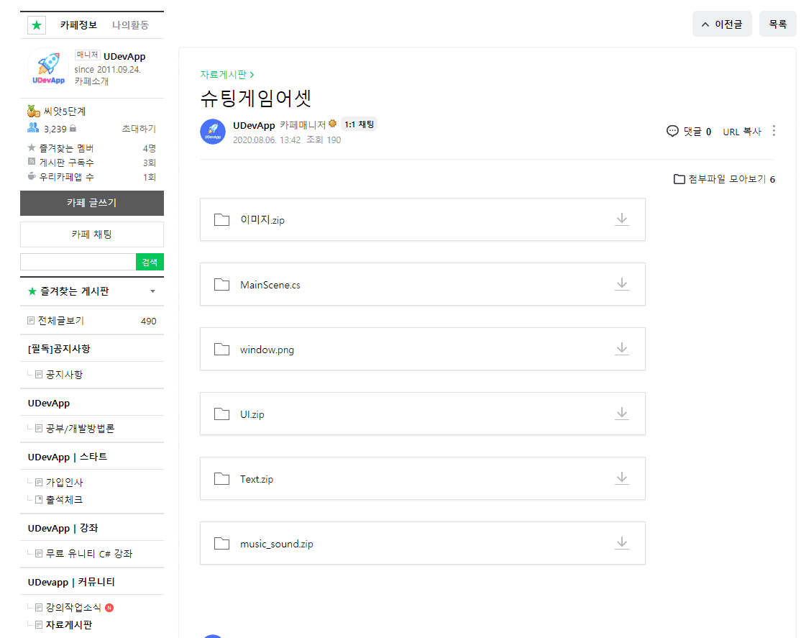
Task: Focus the cafe search input field
Action: click(78, 262)
